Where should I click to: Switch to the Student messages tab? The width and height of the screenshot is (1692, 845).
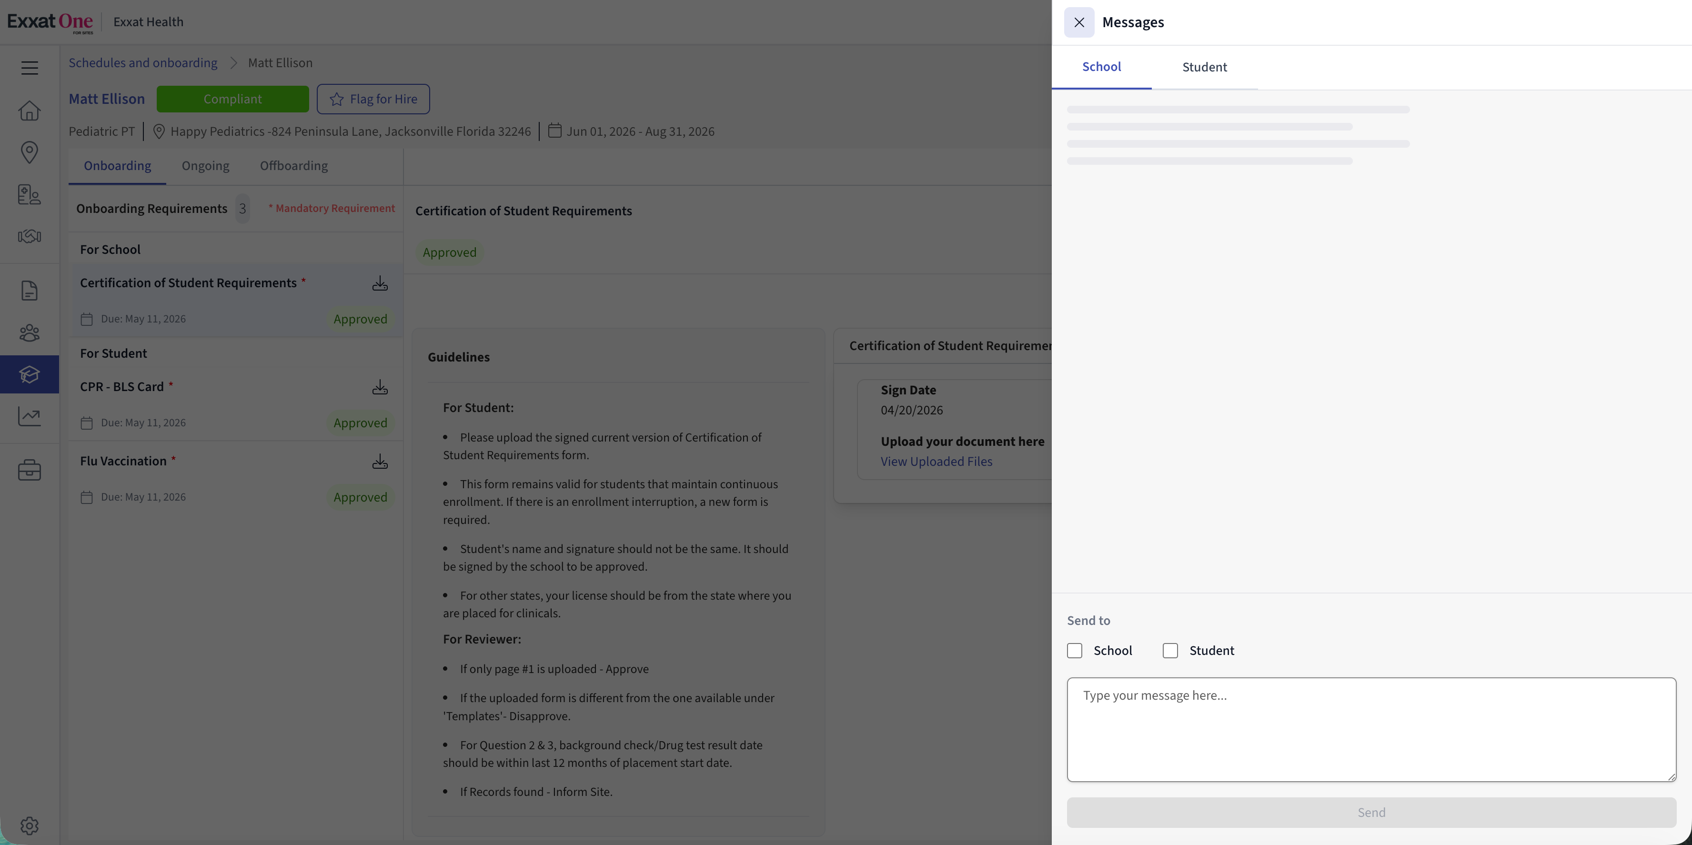coord(1204,67)
